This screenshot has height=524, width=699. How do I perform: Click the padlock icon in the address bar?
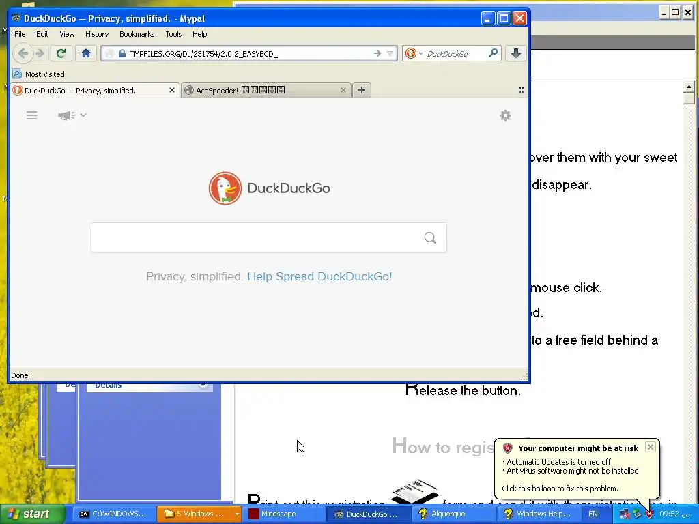122,53
